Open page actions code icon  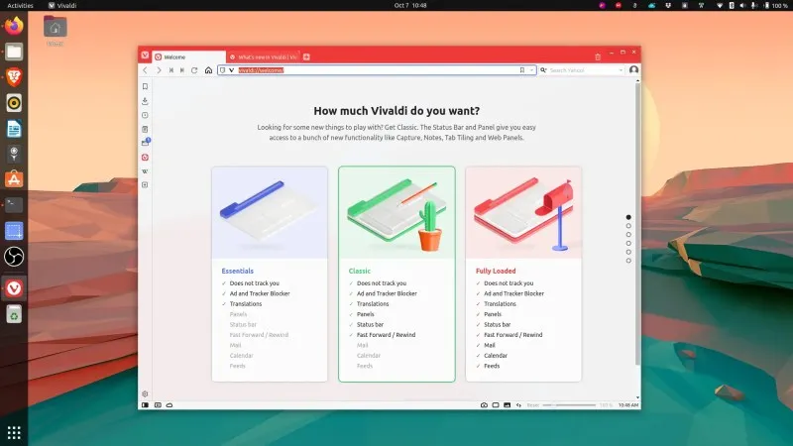[x=518, y=405]
